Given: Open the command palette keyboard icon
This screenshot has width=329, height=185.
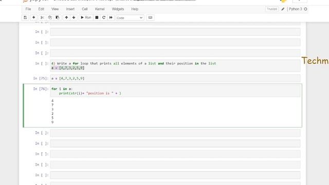Looking at the screenshot, I should coord(150,17).
